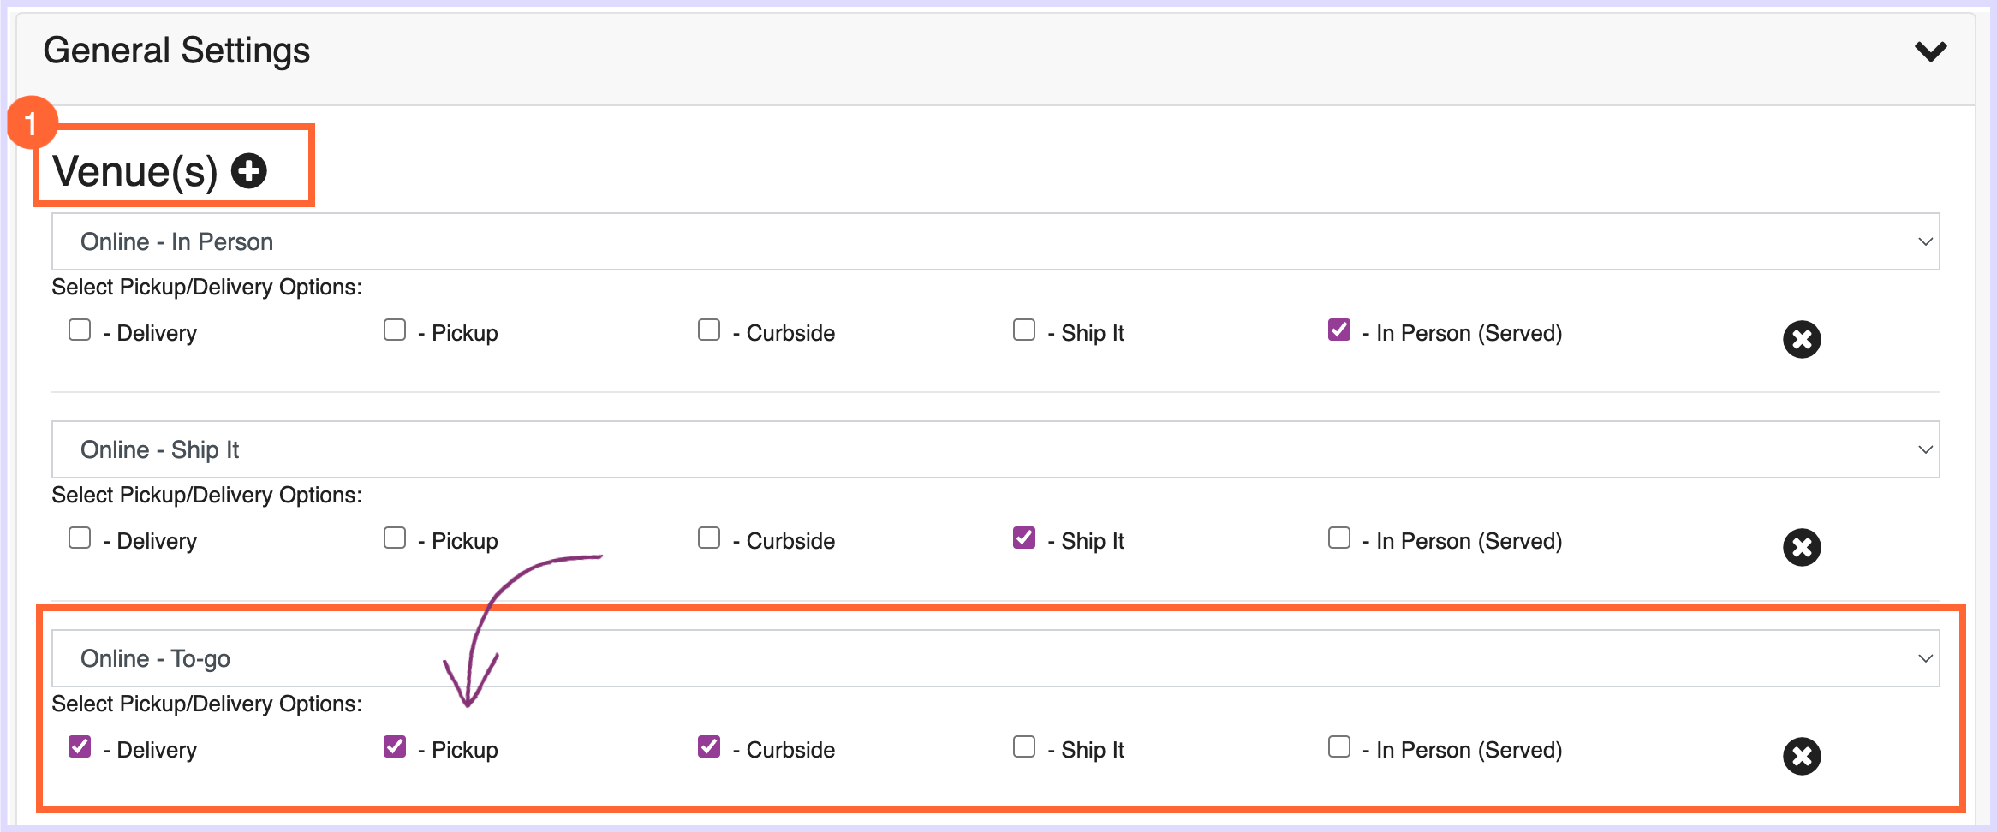This screenshot has width=1997, height=832.
Task: Enable Ship It for Online - In Person
Action: (x=1024, y=330)
